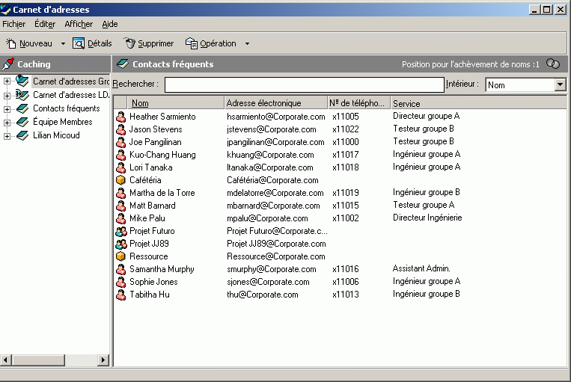Click the Supprimer button label
This screenshot has height=382, width=571.
pos(156,43)
